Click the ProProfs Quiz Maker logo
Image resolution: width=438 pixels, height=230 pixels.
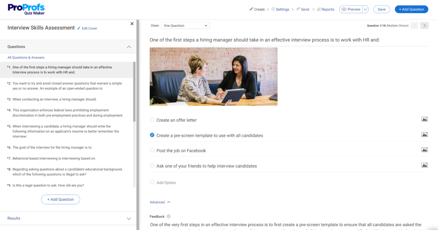click(26, 9)
